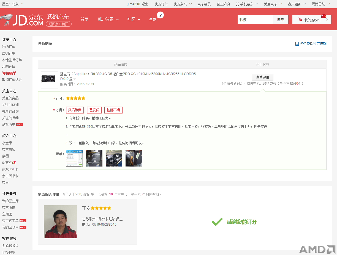Viewport: 337px width, 255px height.
Task: Open 京东通信 in the sidebar
Action: click(x=9, y=207)
